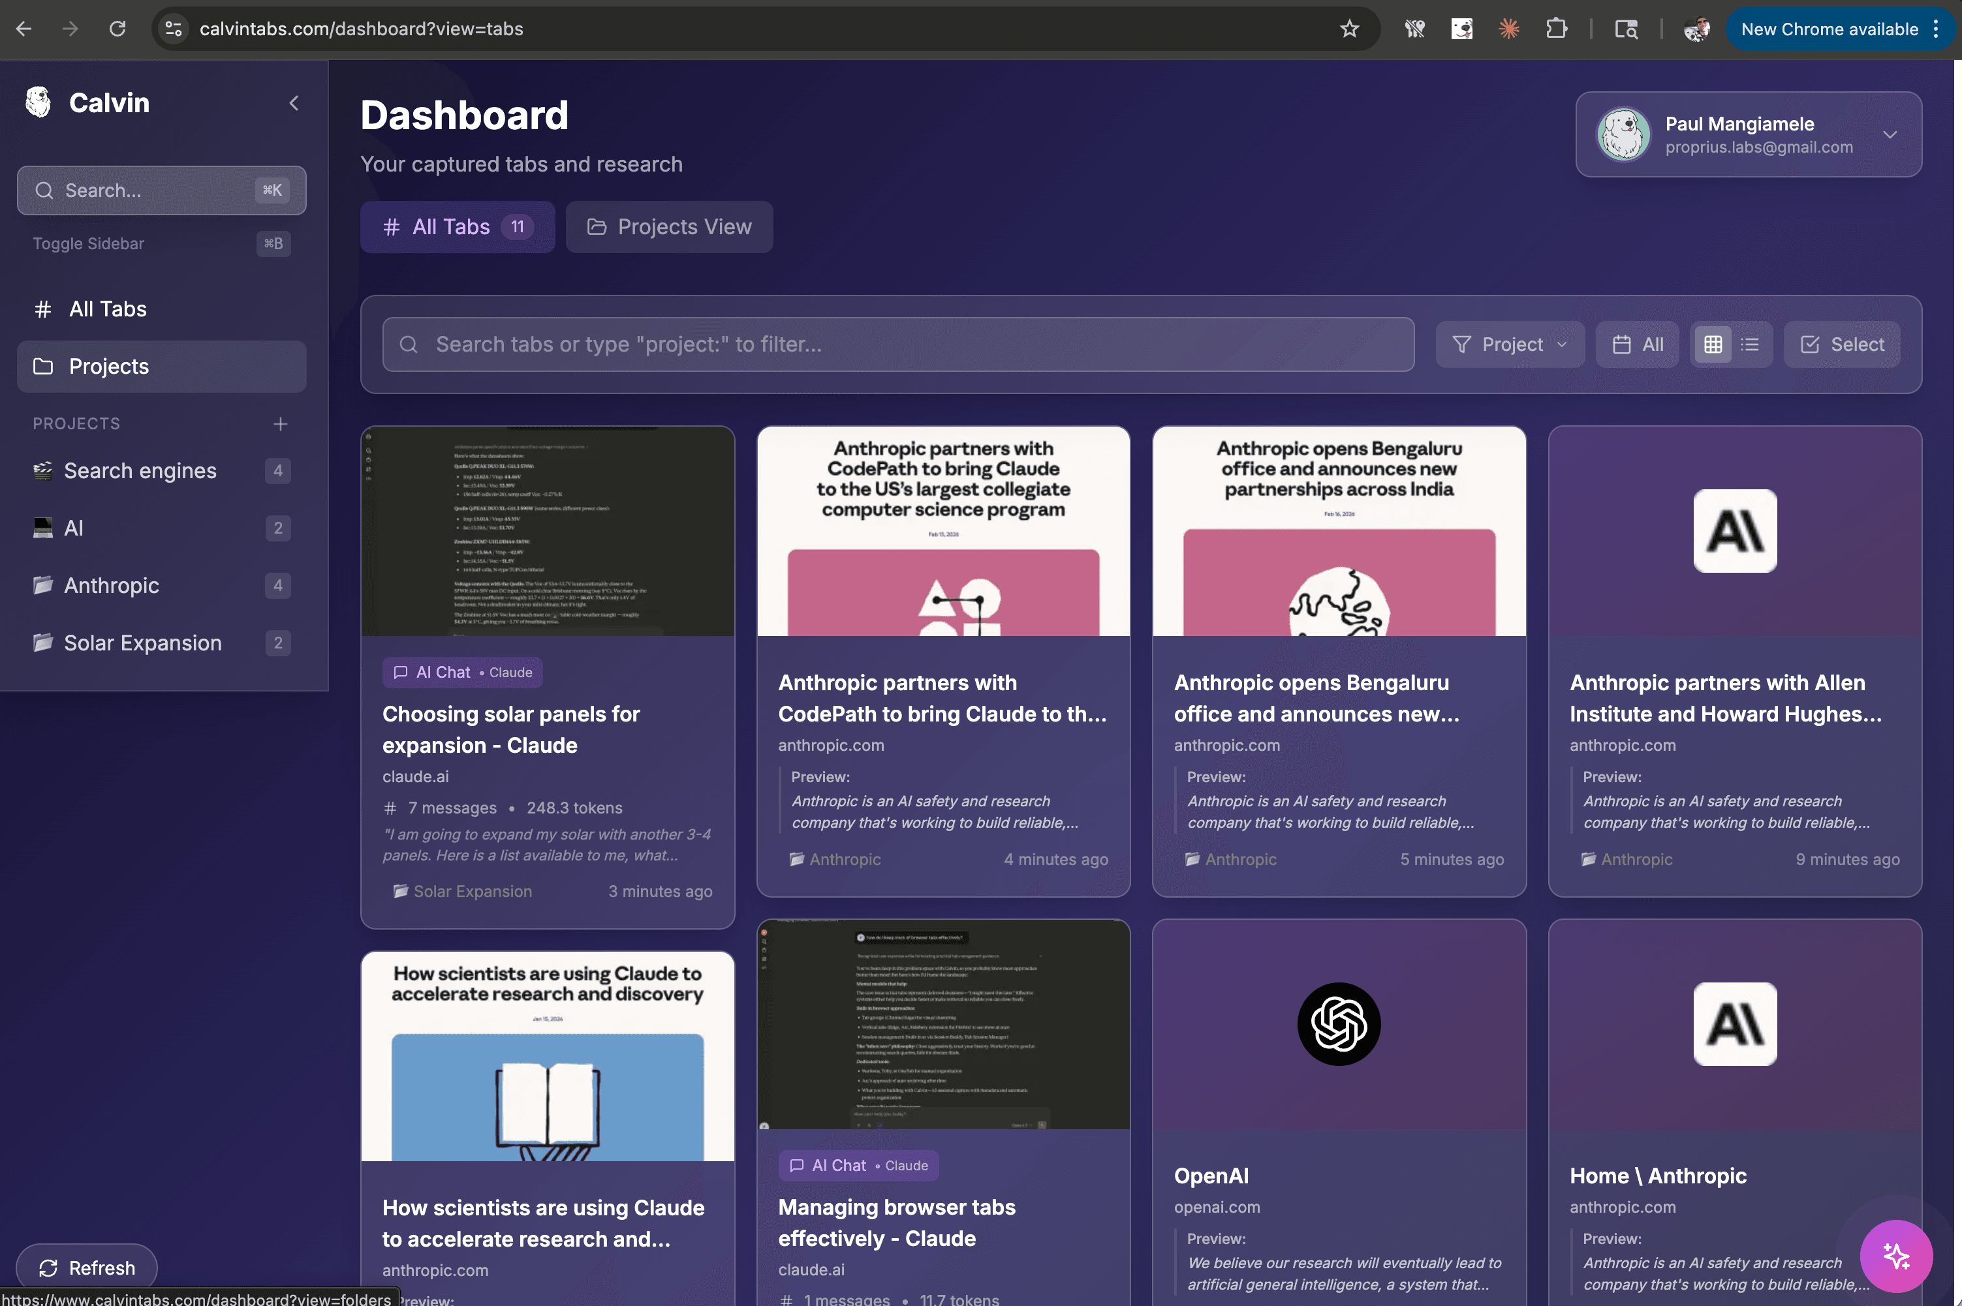Viewport: 1962px width, 1306px height.
Task: Click the plus icon to add a new project
Action: pos(281,424)
